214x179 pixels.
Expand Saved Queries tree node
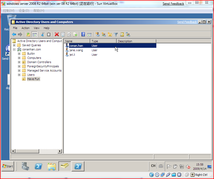[x=14, y=45]
